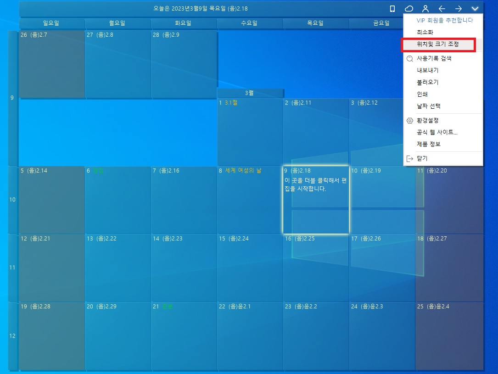Click 금요일 column header
Image resolution: width=498 pixels, height=374 pixels.
376,23
